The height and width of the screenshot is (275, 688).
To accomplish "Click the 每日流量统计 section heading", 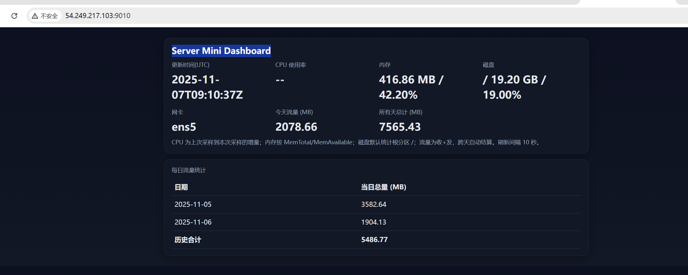I will (x=189, y=170).
